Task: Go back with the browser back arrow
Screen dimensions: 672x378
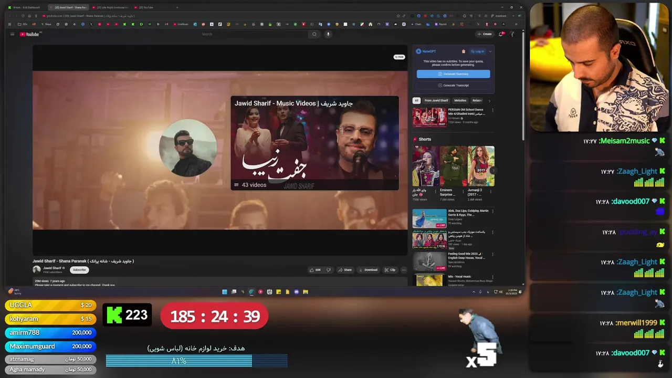Action: point(10,16)
